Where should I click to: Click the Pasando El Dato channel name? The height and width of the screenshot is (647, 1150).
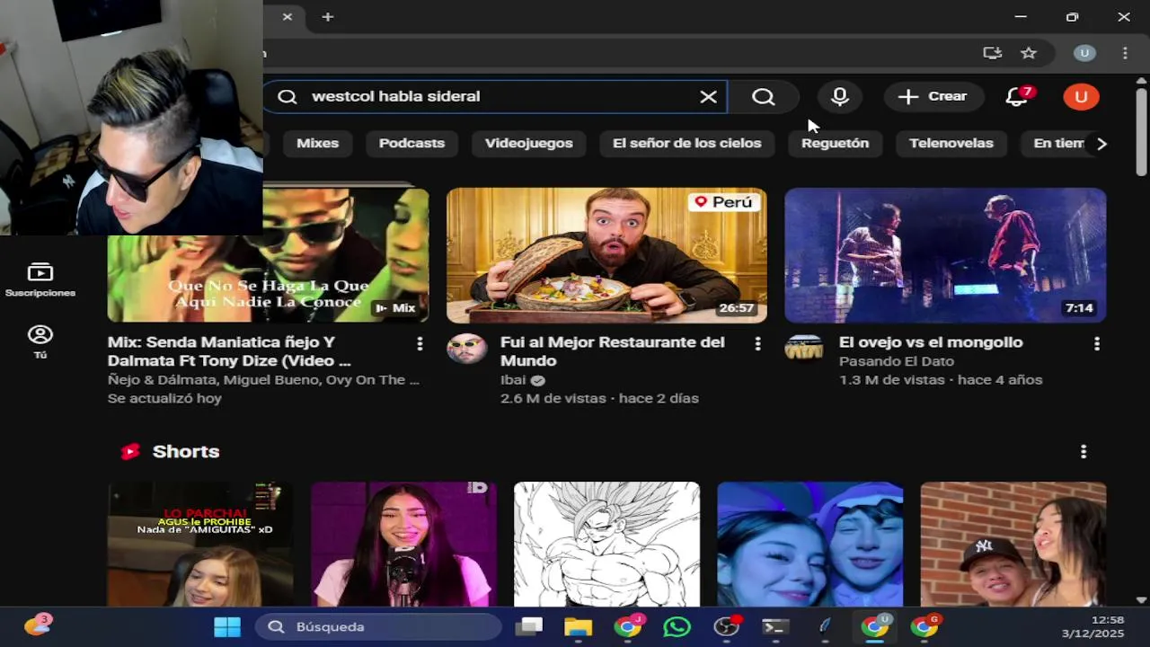tap(897, 361)
